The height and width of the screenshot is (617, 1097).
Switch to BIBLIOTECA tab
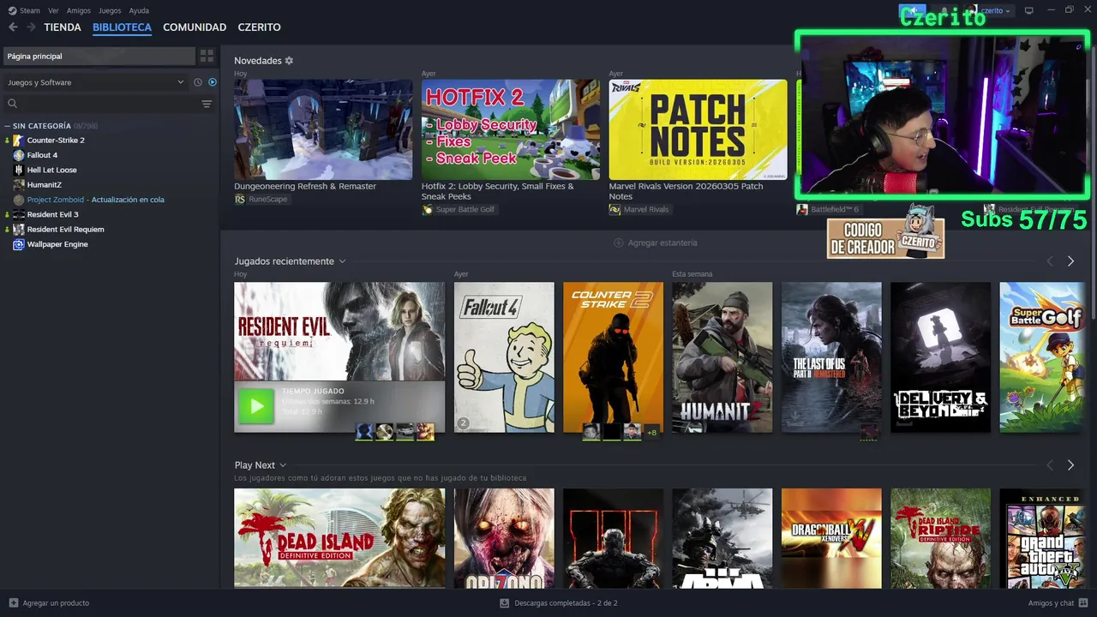pos(122,27)
